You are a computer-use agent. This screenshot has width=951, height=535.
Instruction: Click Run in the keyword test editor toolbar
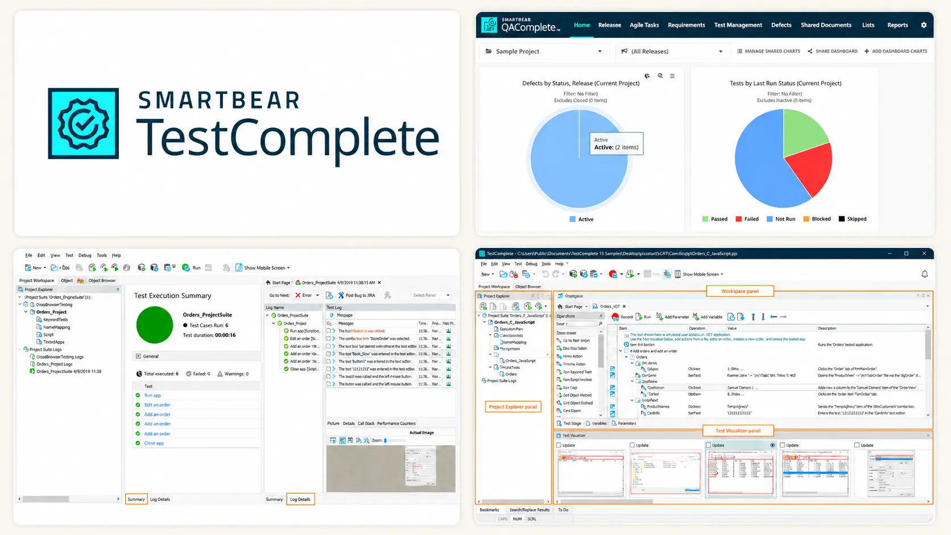pyautogui.click(x=643, y=317)
